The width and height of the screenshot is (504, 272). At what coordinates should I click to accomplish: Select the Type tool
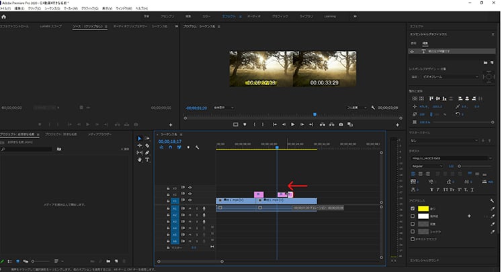pos(147,159)
